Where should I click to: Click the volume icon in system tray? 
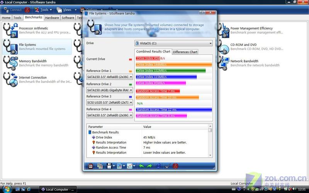click(294, 189)
